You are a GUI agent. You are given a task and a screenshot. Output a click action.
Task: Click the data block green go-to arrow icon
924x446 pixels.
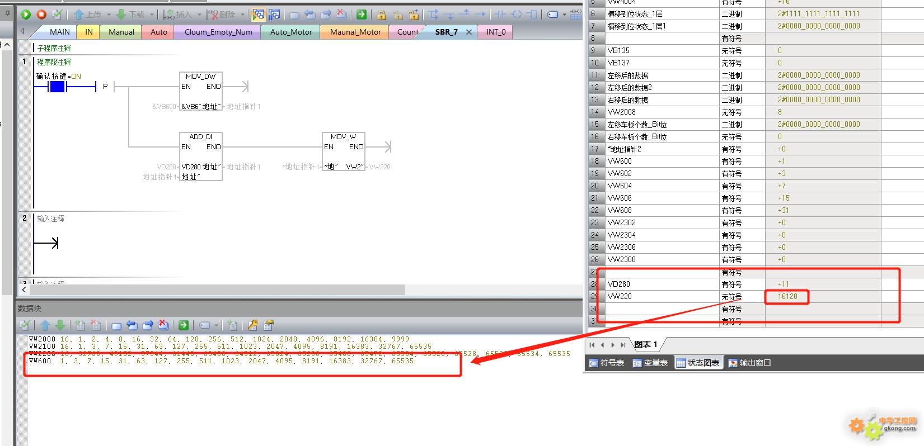184,325
